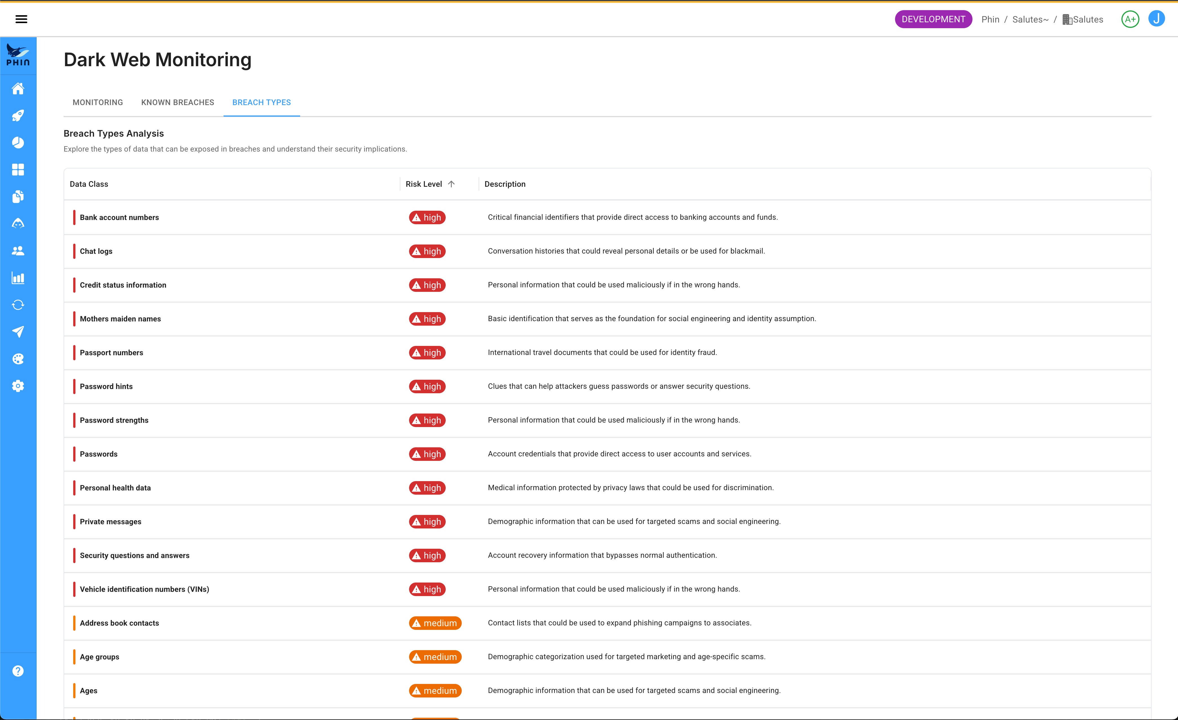This screenshot has width=1178, height=720.
Task: Click the paper plane send icon
Action: (18, 332)
